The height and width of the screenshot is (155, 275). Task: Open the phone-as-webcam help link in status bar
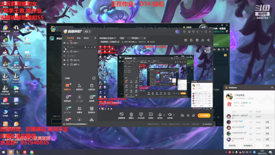coord(76,124)
